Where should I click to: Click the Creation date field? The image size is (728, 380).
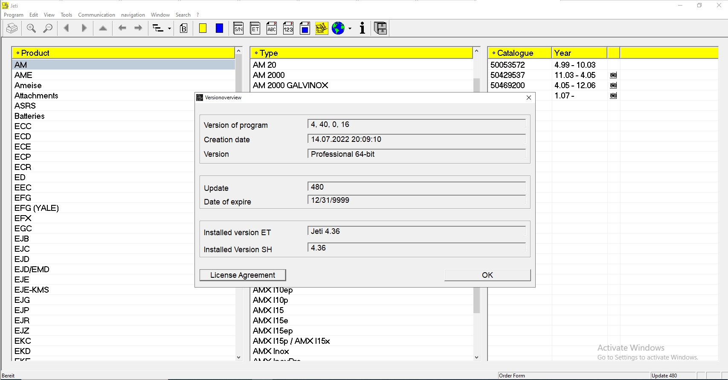[x=416, y=139]
